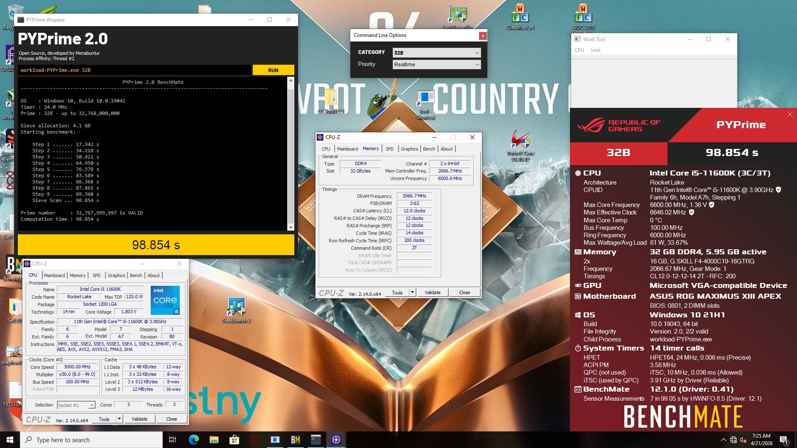Open Memory tab in lower-left CPU-Z window
The height and width of the screenshot is (448, 797).
[78, 275]
